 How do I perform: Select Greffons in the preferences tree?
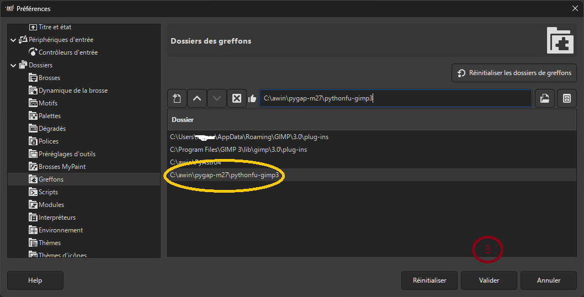point(51,179)
